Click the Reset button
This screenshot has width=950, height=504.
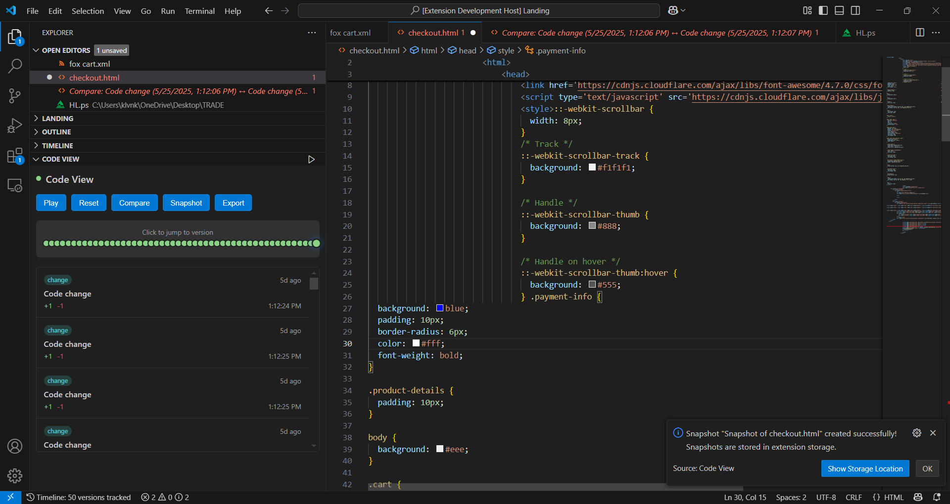click(89, 203)
